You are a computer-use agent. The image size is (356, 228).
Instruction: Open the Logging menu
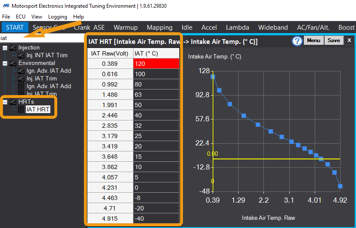[x=57, y=17]
